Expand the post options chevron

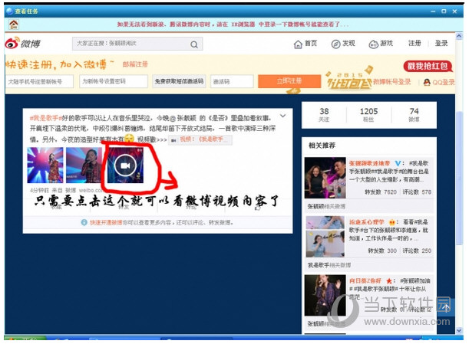282,116
